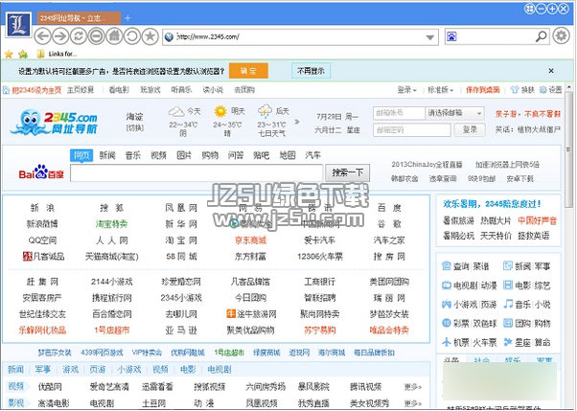Viewport: 577px width, 411px height.
Task: Open the 工商银行 link
Action: click(320, 282)
